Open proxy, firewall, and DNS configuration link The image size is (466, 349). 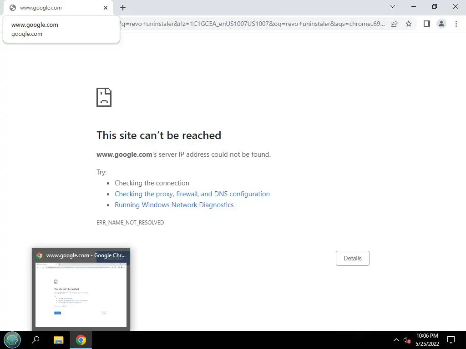192,194
